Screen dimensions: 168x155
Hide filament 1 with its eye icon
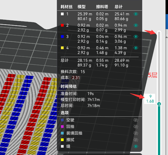tap(136, 14)
